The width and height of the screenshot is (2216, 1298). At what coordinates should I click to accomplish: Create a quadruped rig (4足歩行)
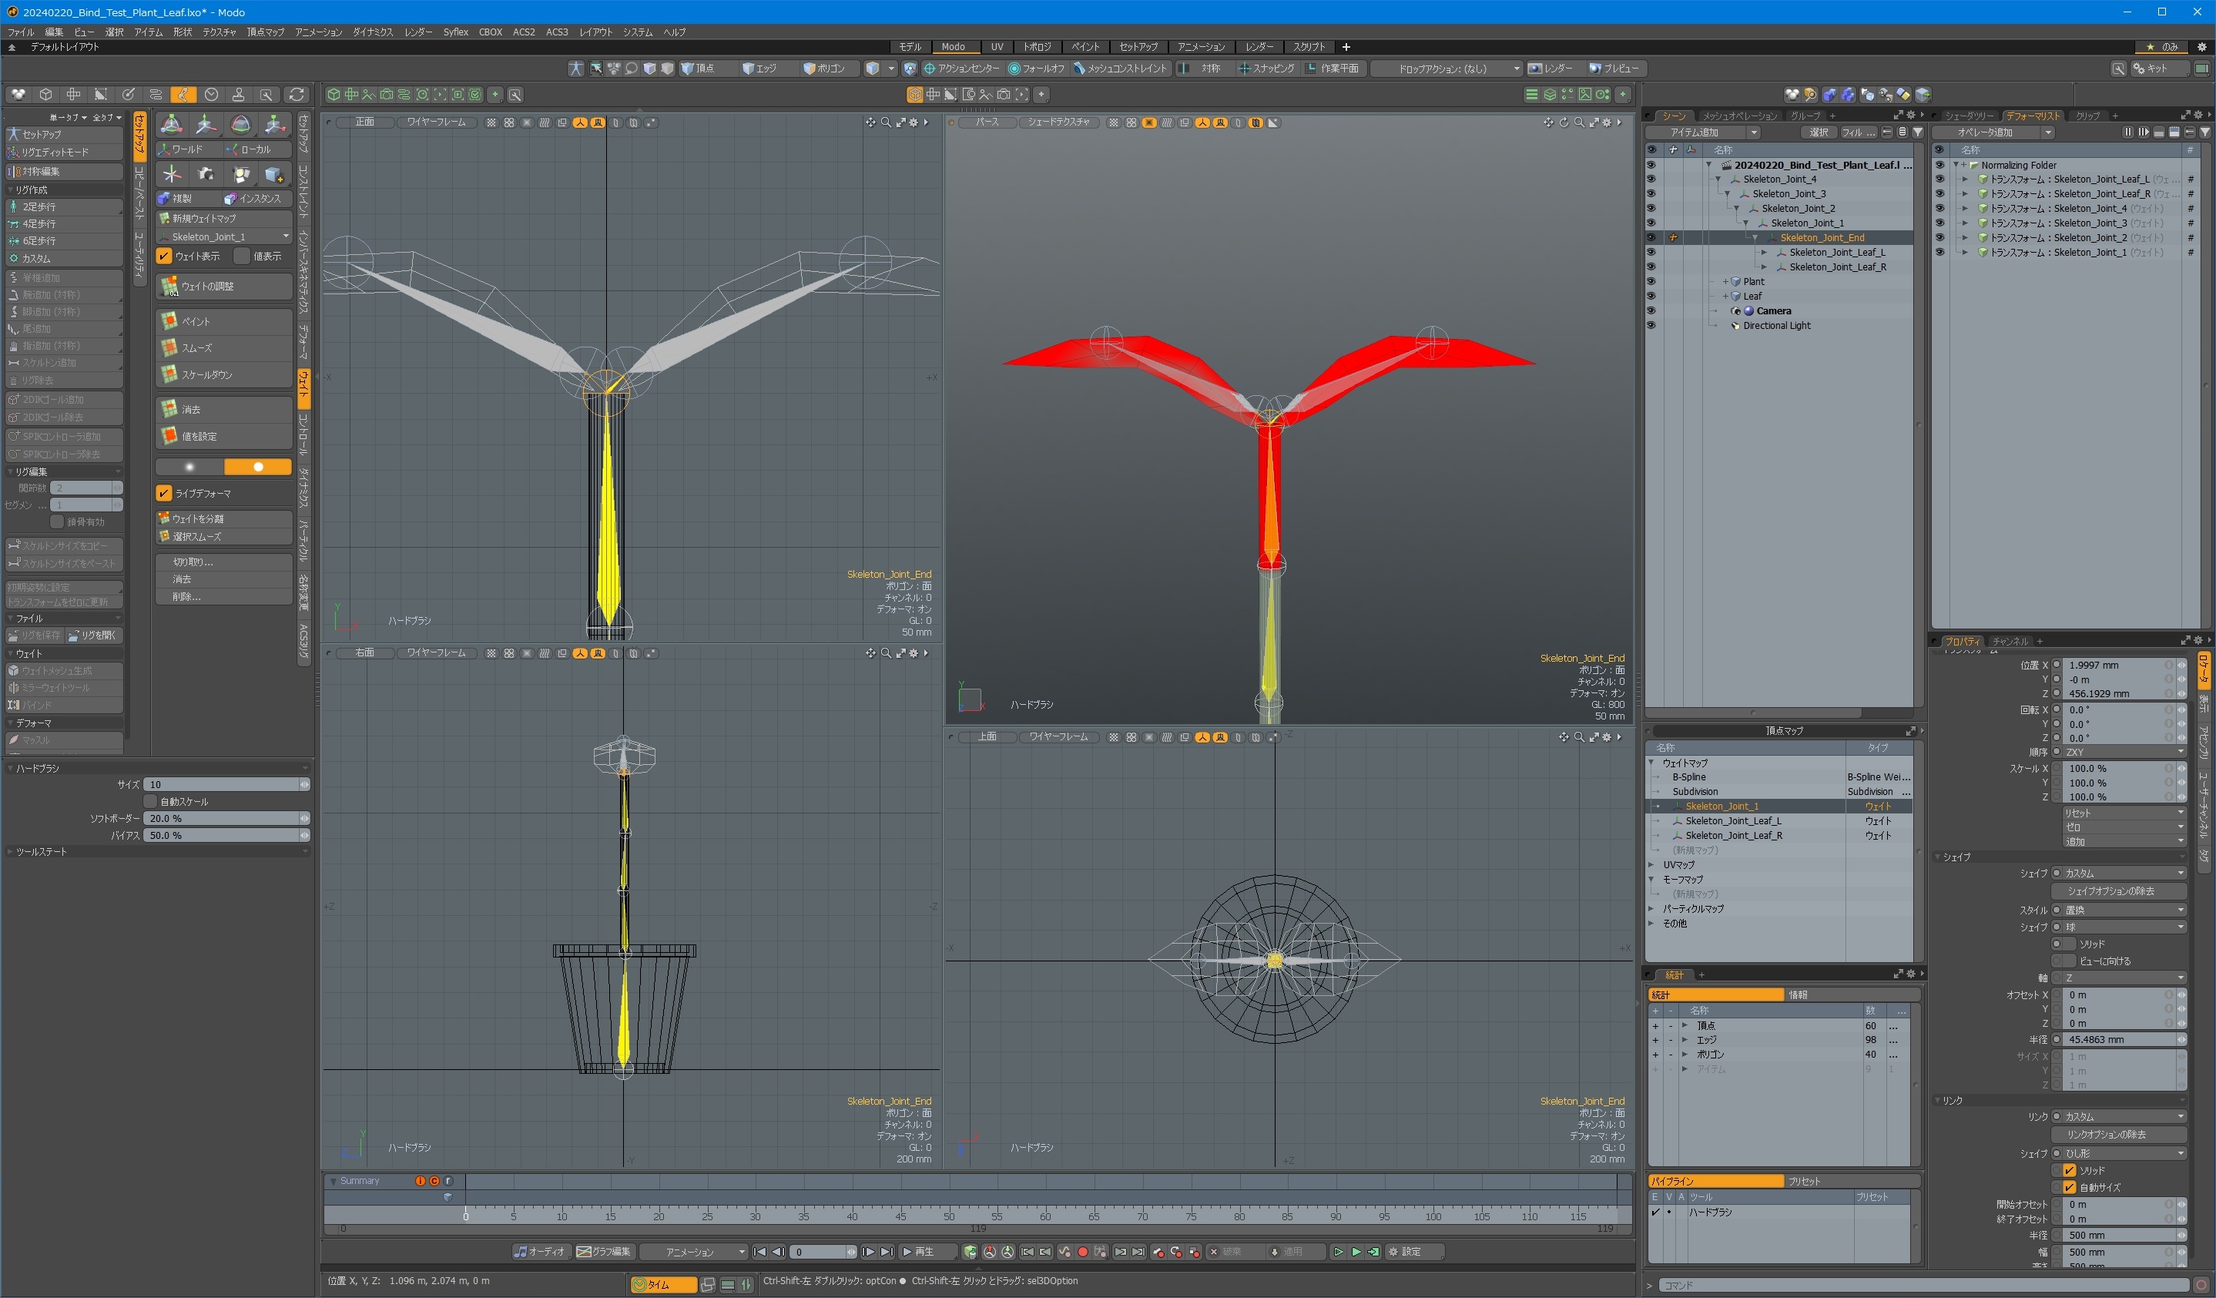64,223
